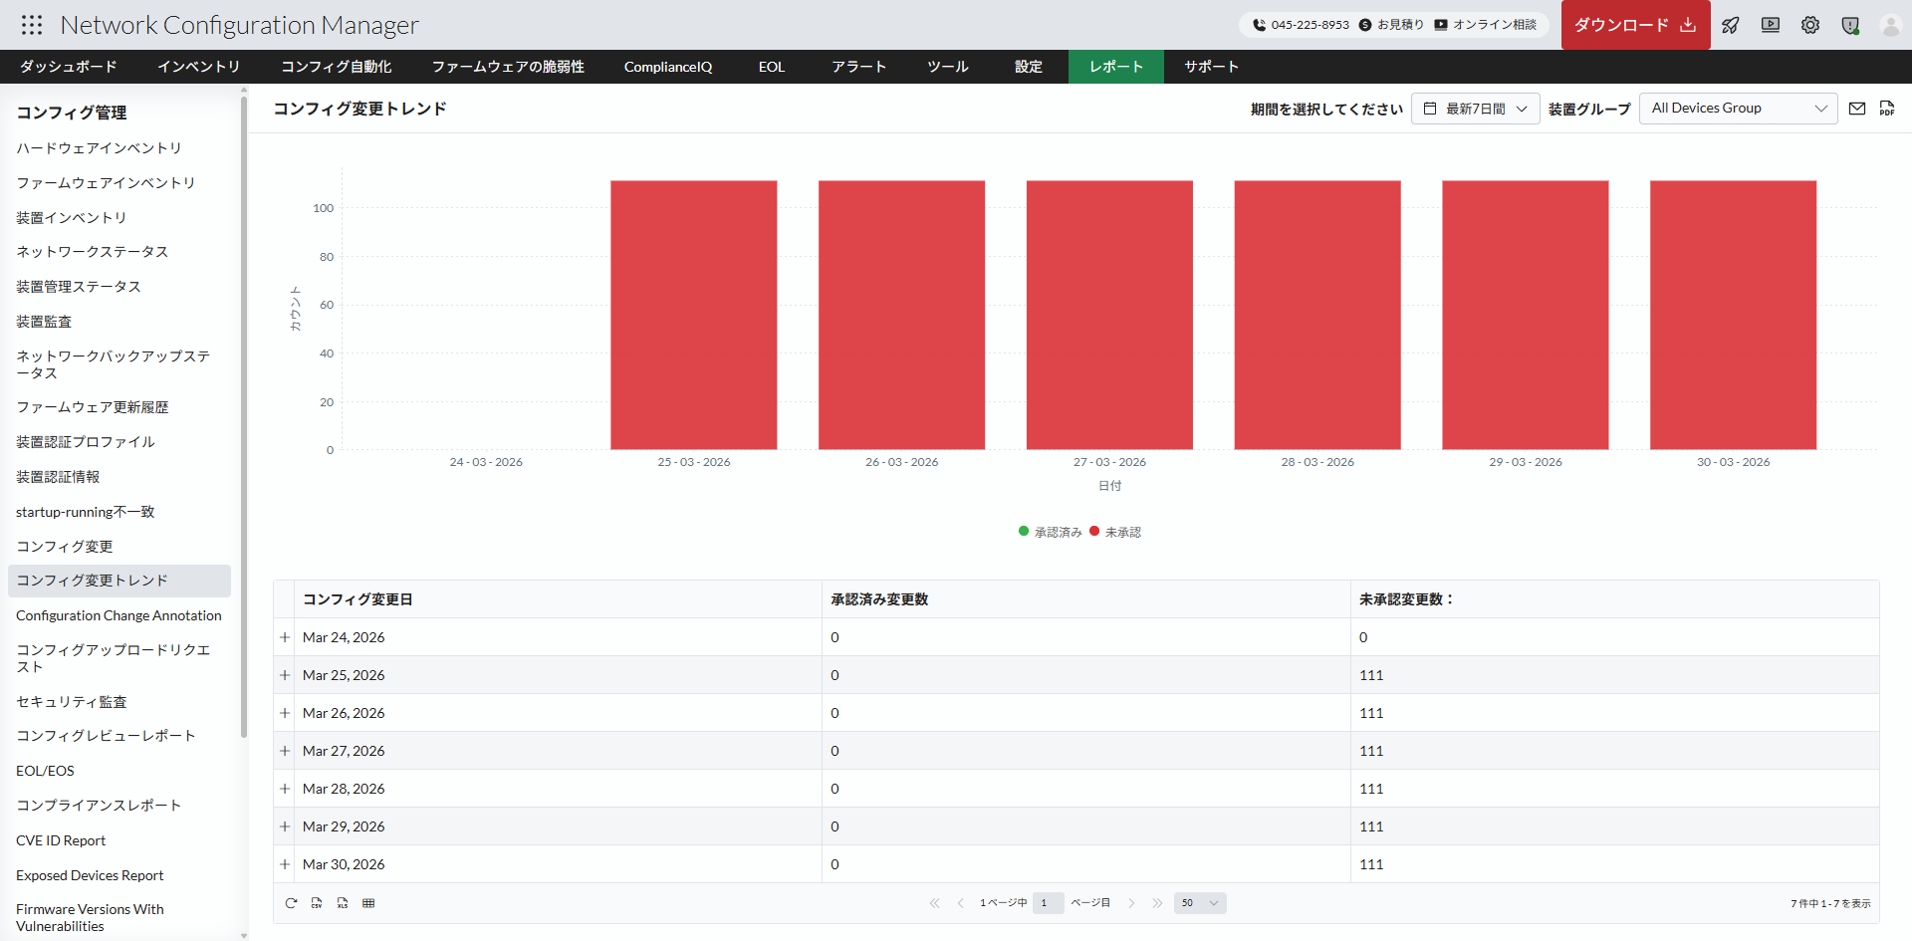
Task: Open the 最新7日間 period selector
Action: [1475, 108]
